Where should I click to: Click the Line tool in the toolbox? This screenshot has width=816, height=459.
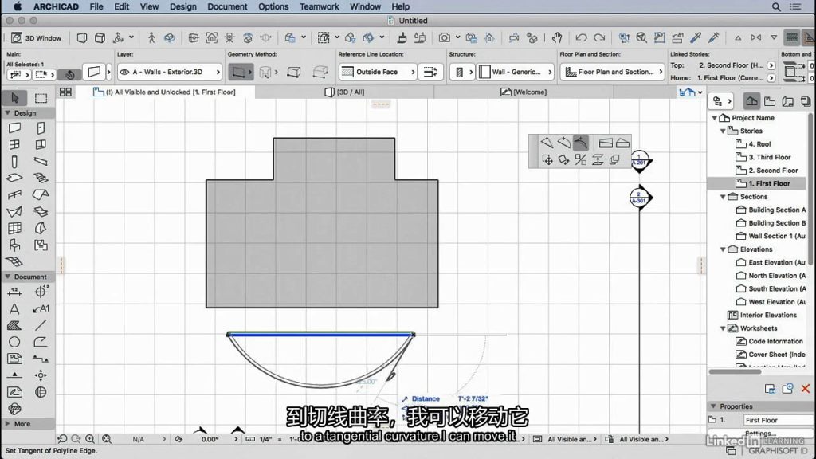click(x=41, y=325)
